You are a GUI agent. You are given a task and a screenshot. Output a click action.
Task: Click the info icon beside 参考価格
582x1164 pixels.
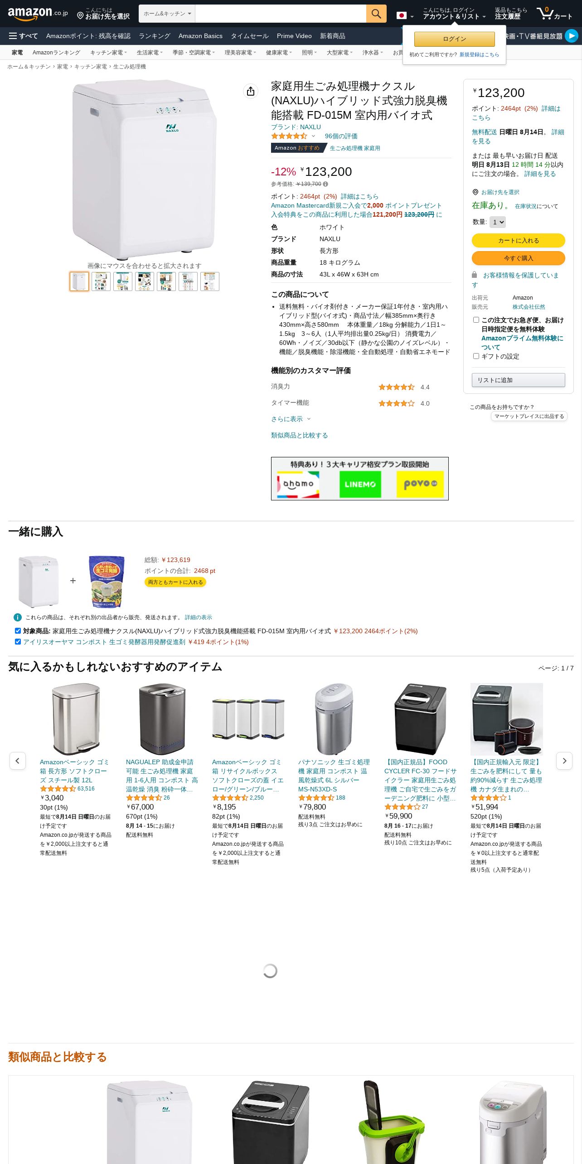[x=325, y=184]
